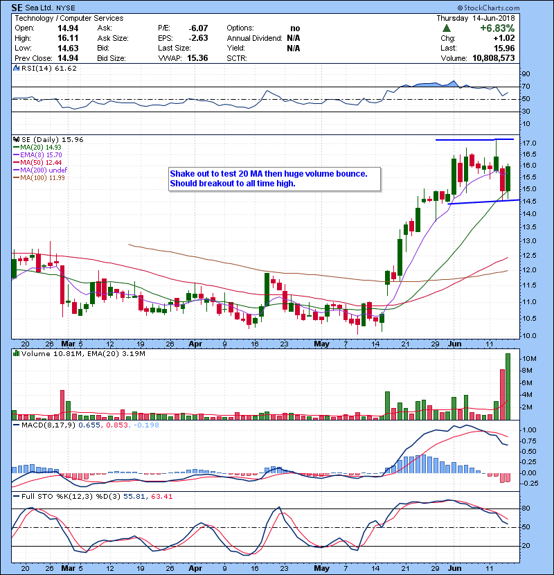
Task: Click the Volume 10.81M, EMA(20) 3.19M label
Action: pos(83,353)
